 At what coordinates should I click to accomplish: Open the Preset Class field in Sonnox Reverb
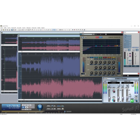[114, 83]
